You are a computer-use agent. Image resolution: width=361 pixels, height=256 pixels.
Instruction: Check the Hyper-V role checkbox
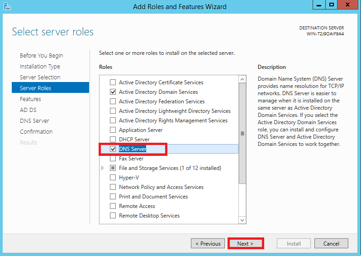pyautogui.click(x=113, y=178)
